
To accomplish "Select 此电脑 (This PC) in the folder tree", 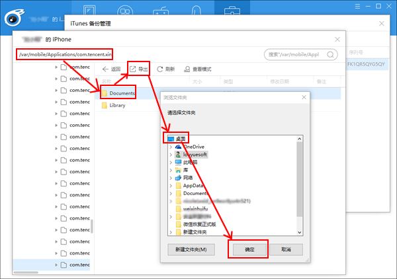I will pyautogui.click(x=187, y=162).
